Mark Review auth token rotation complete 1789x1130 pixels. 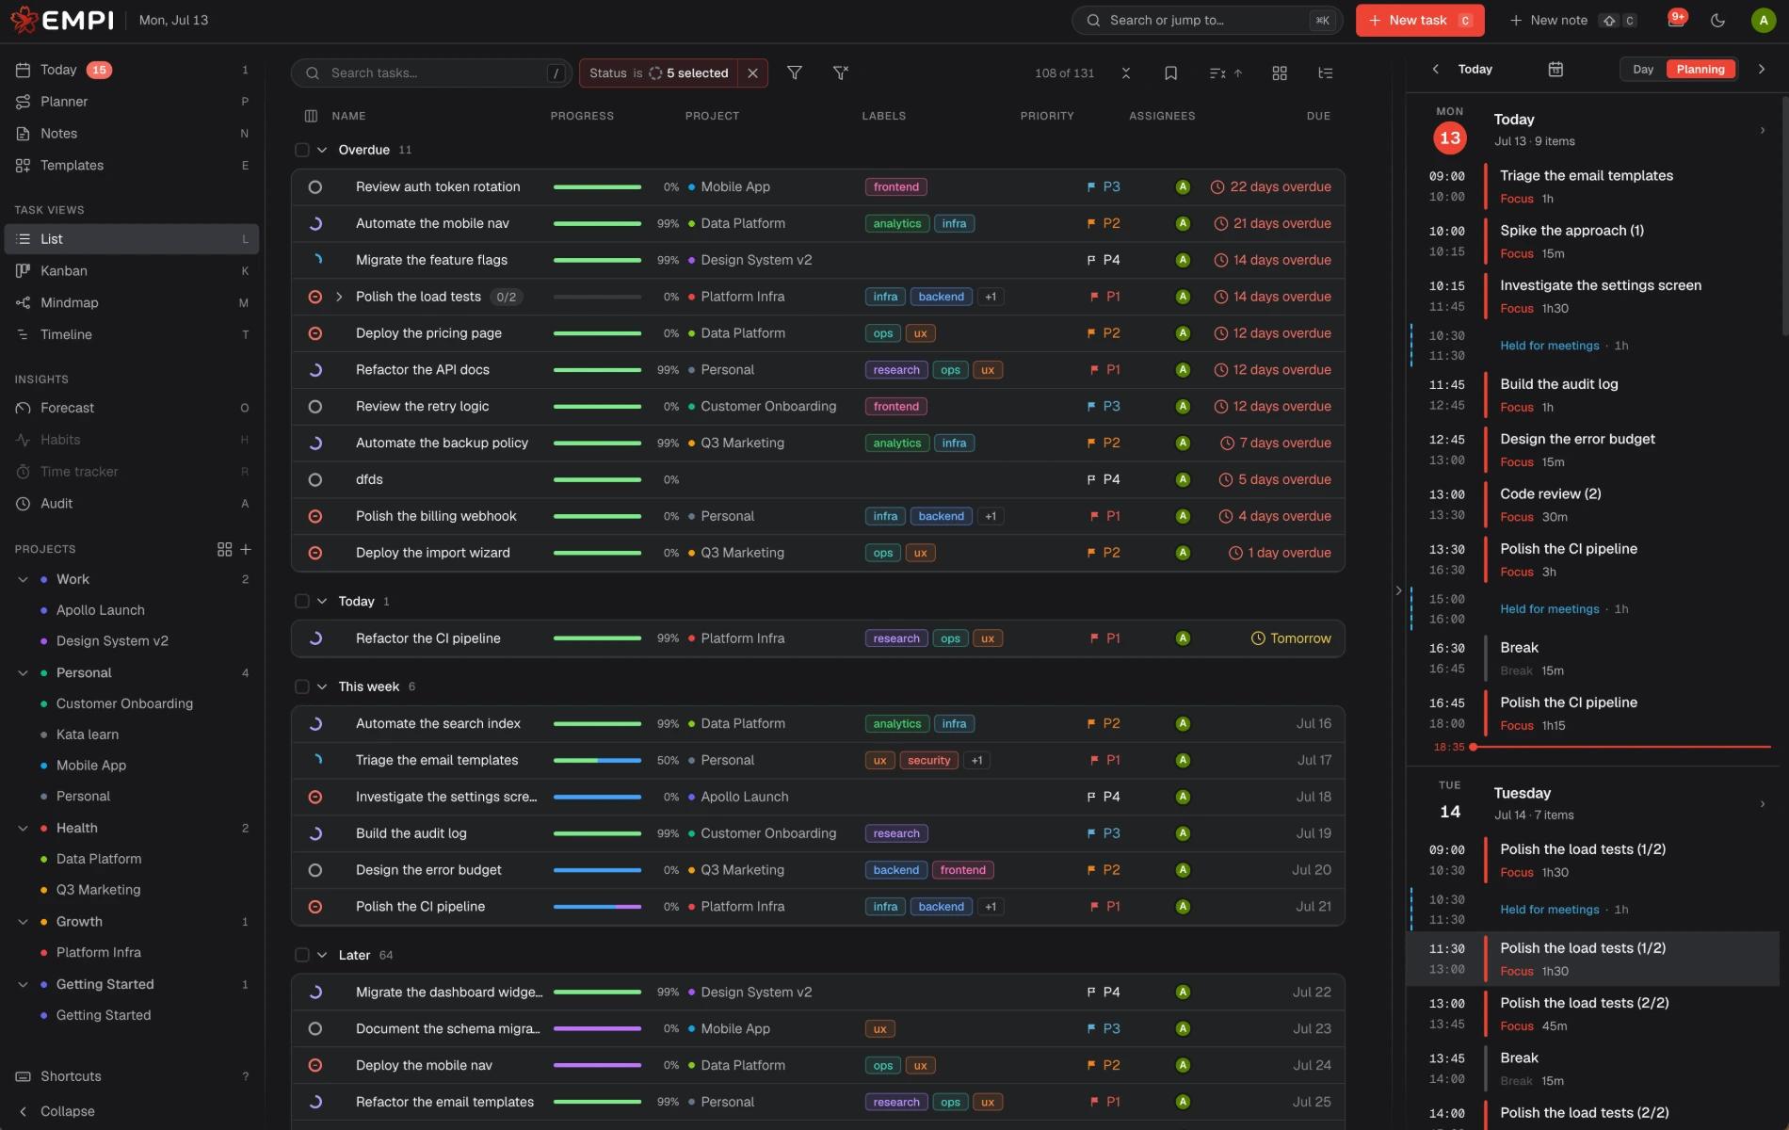315,187
